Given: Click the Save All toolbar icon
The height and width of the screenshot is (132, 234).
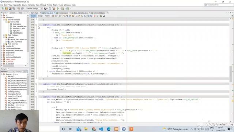Looking at the screenshot, I should click(14, 8).
